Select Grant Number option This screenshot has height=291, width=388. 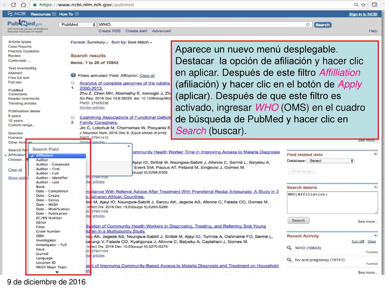(48, 232)
